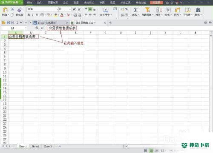Toggle Underline formatting
213x153 pixels.
[37, 15]
